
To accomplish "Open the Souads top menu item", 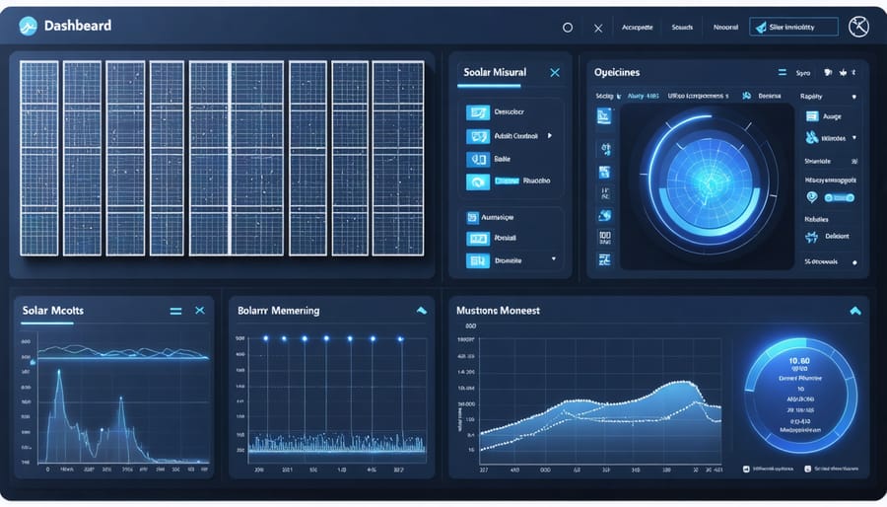I will click(682, 28).
